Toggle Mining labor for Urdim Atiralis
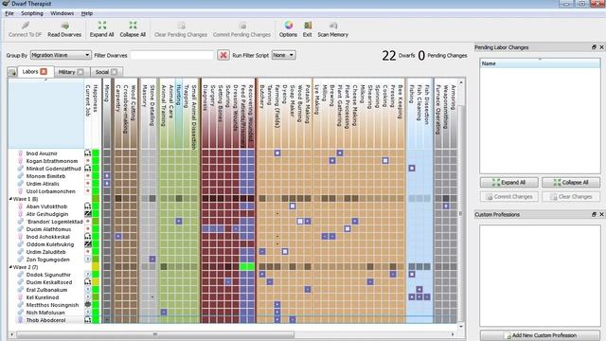The image size is (606, 341). point(107,184)
